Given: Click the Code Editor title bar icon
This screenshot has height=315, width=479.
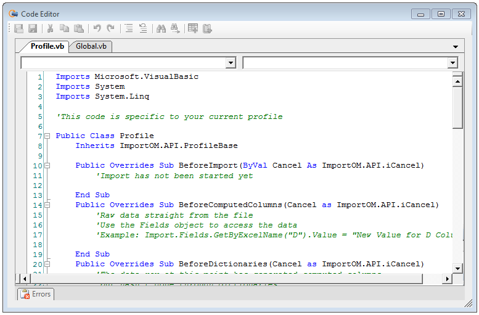Looking at the screenshot, I should [x=13, y=14].
